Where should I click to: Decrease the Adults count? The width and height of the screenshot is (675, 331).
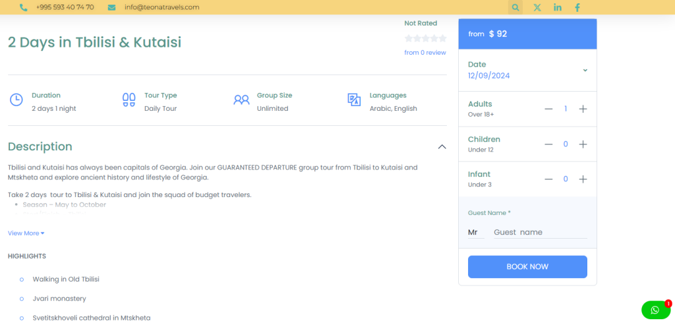(x=548, y=109)
